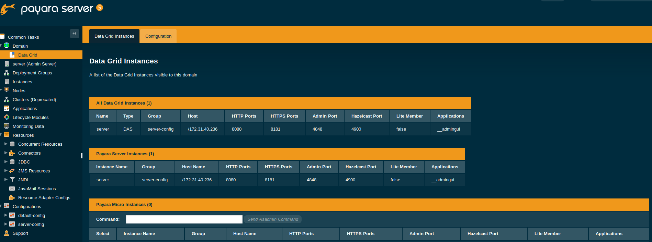Click the JMS Resources arrows icon
This screenshot has height=242, width=652.
coord(12,171)
